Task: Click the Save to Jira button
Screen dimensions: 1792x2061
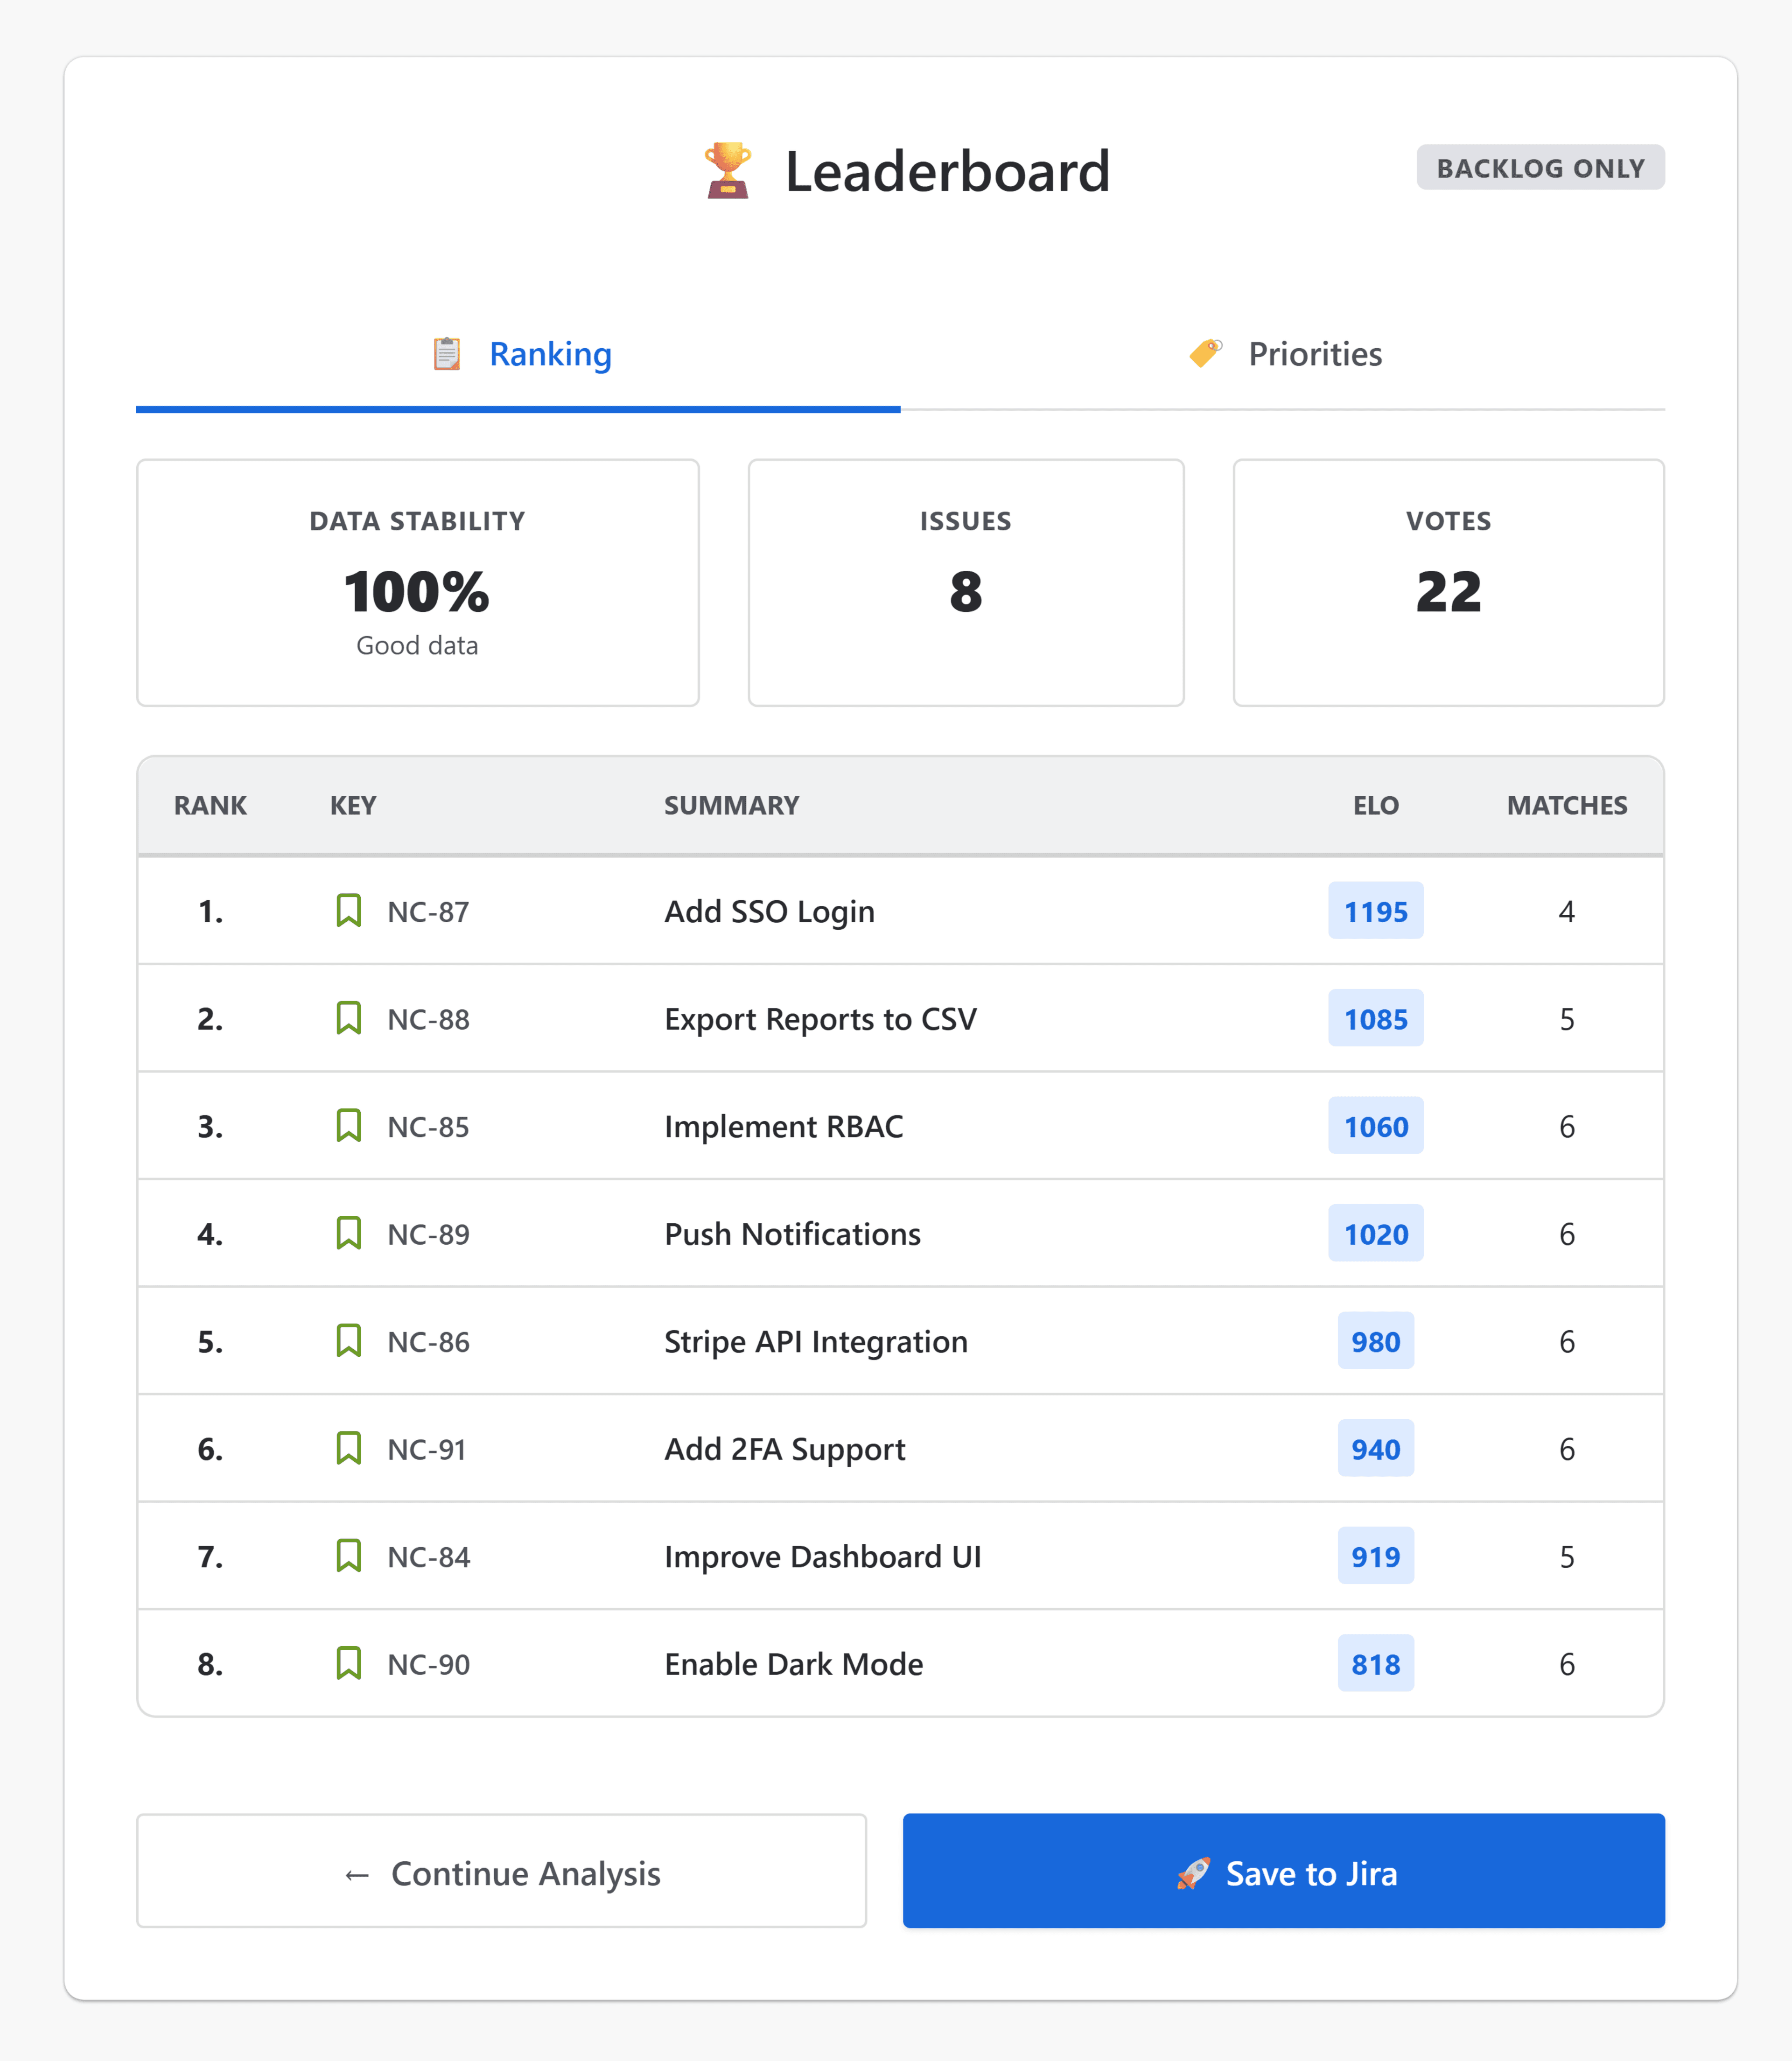Action: coord(1284,1871)
